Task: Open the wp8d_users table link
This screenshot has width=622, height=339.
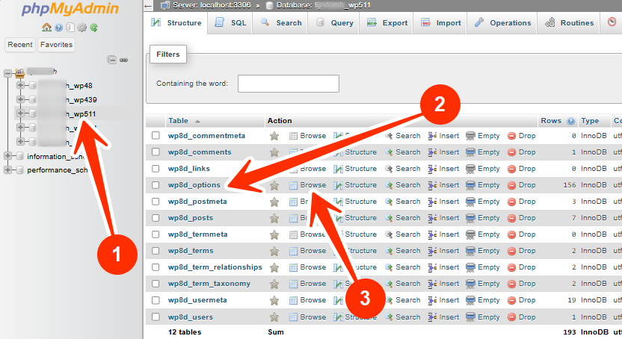Action: pyautogui.click(x=191, y=317)
